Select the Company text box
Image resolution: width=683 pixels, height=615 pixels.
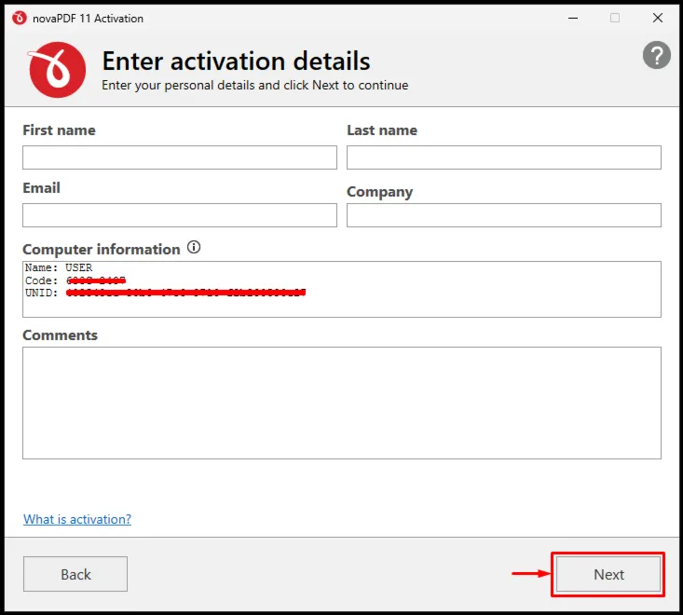point(503,215)
